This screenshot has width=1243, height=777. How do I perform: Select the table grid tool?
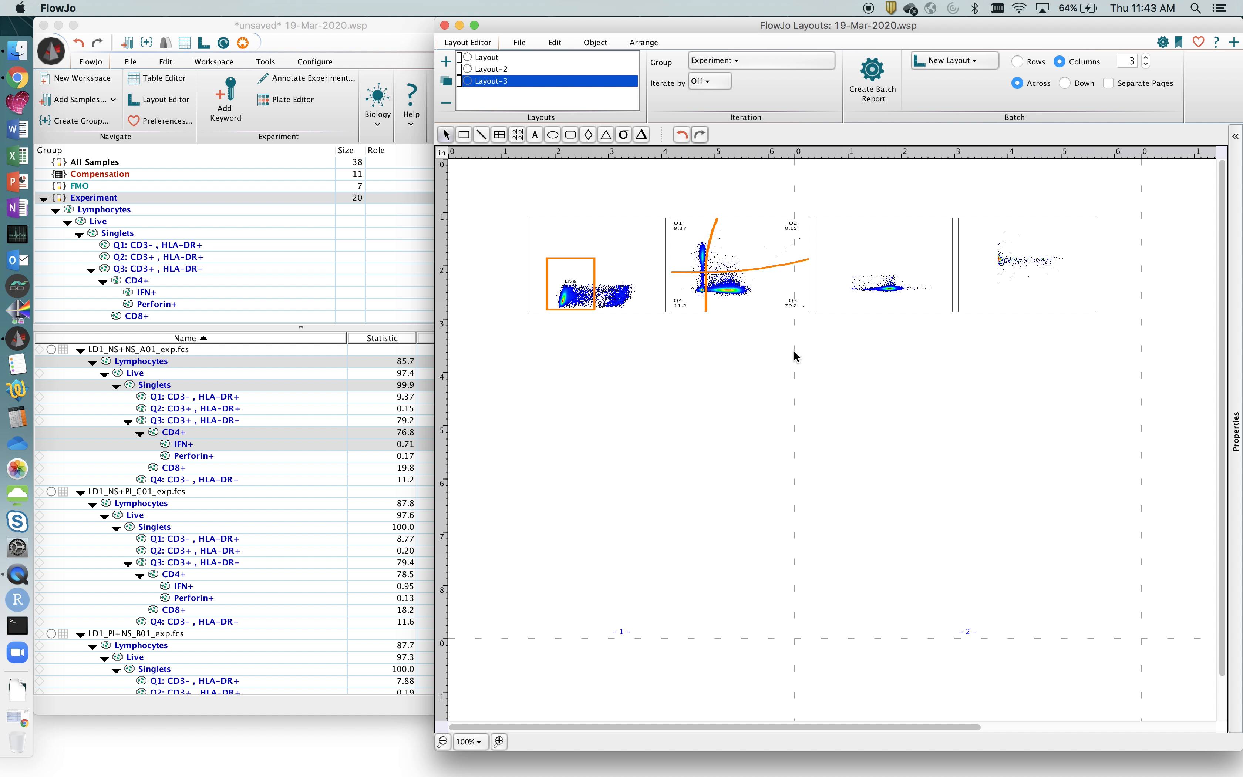[499, 135]
